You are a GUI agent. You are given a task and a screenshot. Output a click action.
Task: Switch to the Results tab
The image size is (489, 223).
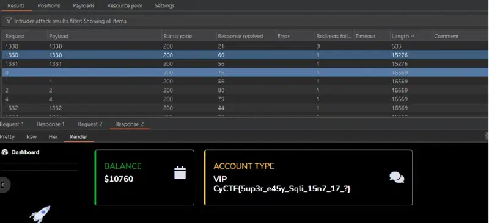(x=17, y=5)
